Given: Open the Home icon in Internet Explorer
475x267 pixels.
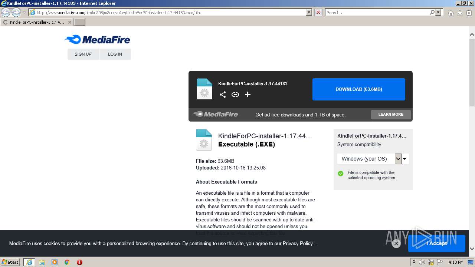Looking at the screenshot, I should click(451, 13).
